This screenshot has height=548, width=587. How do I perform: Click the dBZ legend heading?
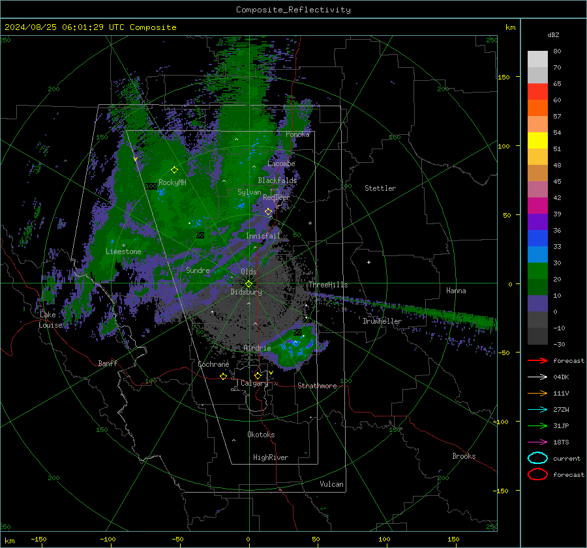(553, 35)
